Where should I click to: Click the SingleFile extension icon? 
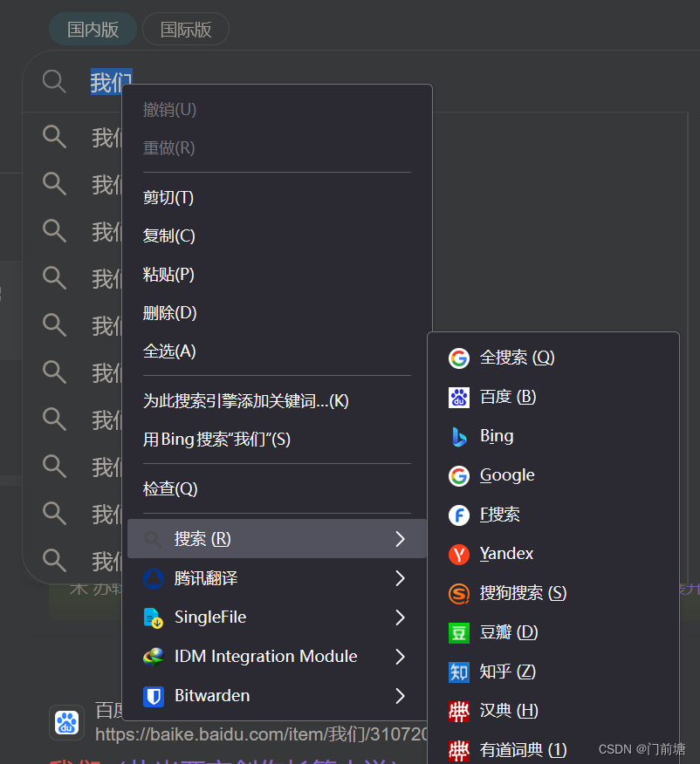click(x=154, y=617)
